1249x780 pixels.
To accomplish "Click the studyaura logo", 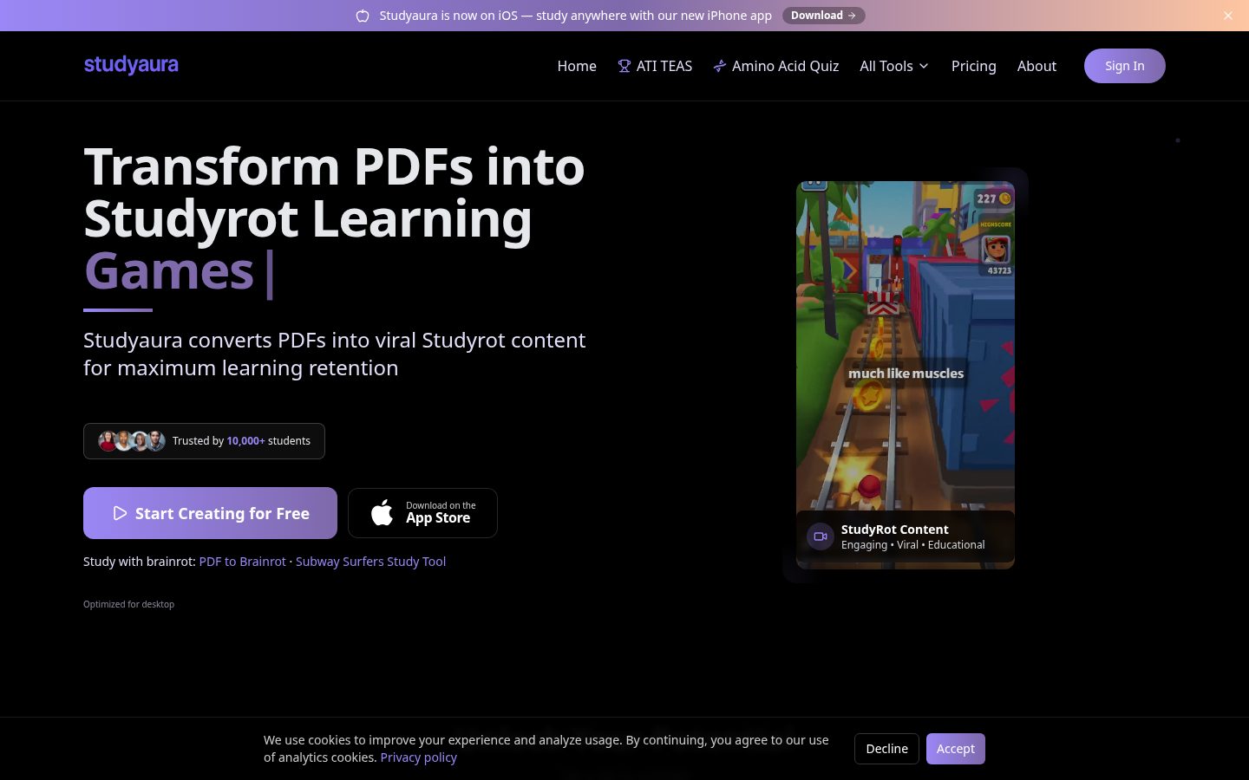I will click(131, 65).
